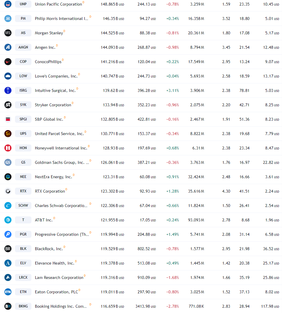The width and height of the screenshot is (282, 313).
Task: Open the ConocoPhillips company link
Action: click(48, 62)
